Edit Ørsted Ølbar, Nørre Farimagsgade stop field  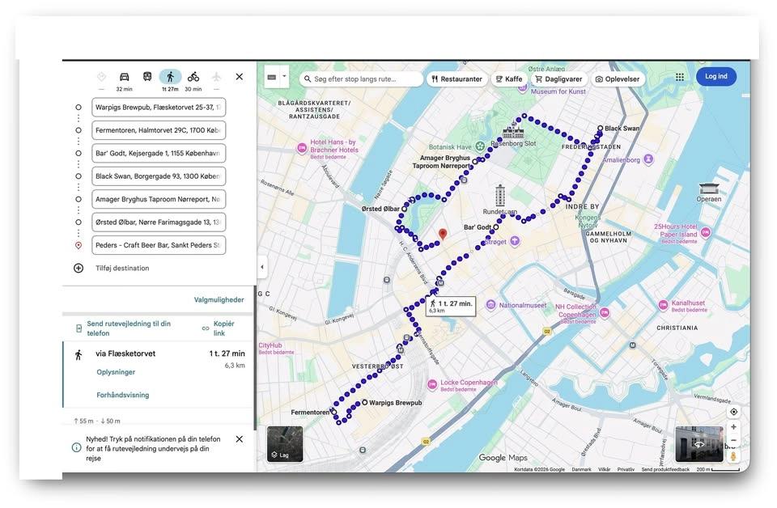(159, 222)
